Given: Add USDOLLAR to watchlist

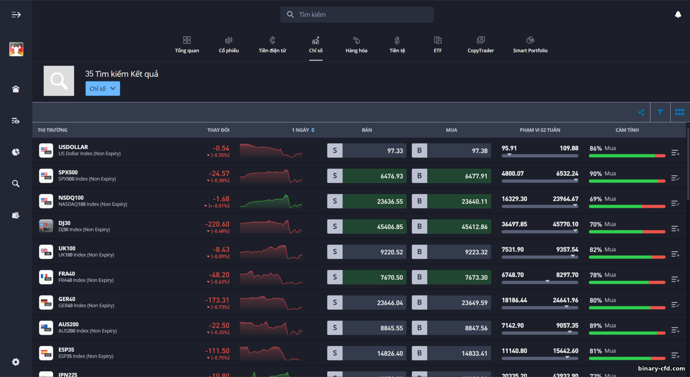Looking at the screenshot, I should point(675,153).
